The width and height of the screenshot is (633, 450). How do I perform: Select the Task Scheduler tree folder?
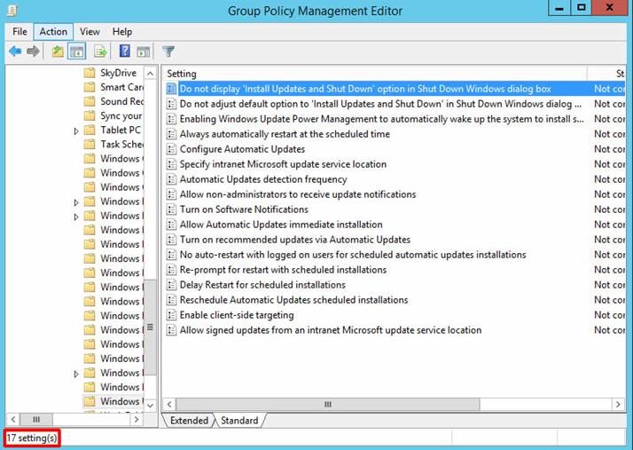click(x=121, y=145)
